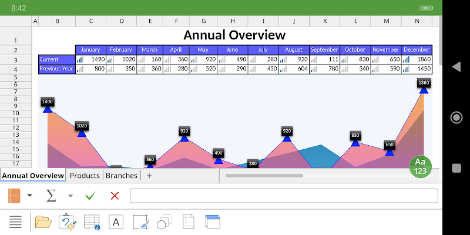Click the Window stack icon
This screenshot has height=235, width=470.
(x=213, y=222)
